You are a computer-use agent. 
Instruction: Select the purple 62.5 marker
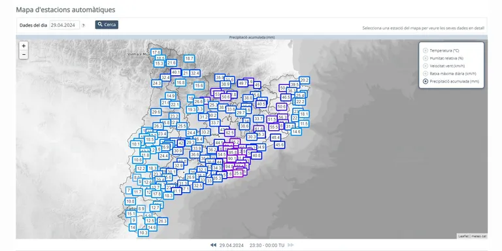tap(229, 133)
